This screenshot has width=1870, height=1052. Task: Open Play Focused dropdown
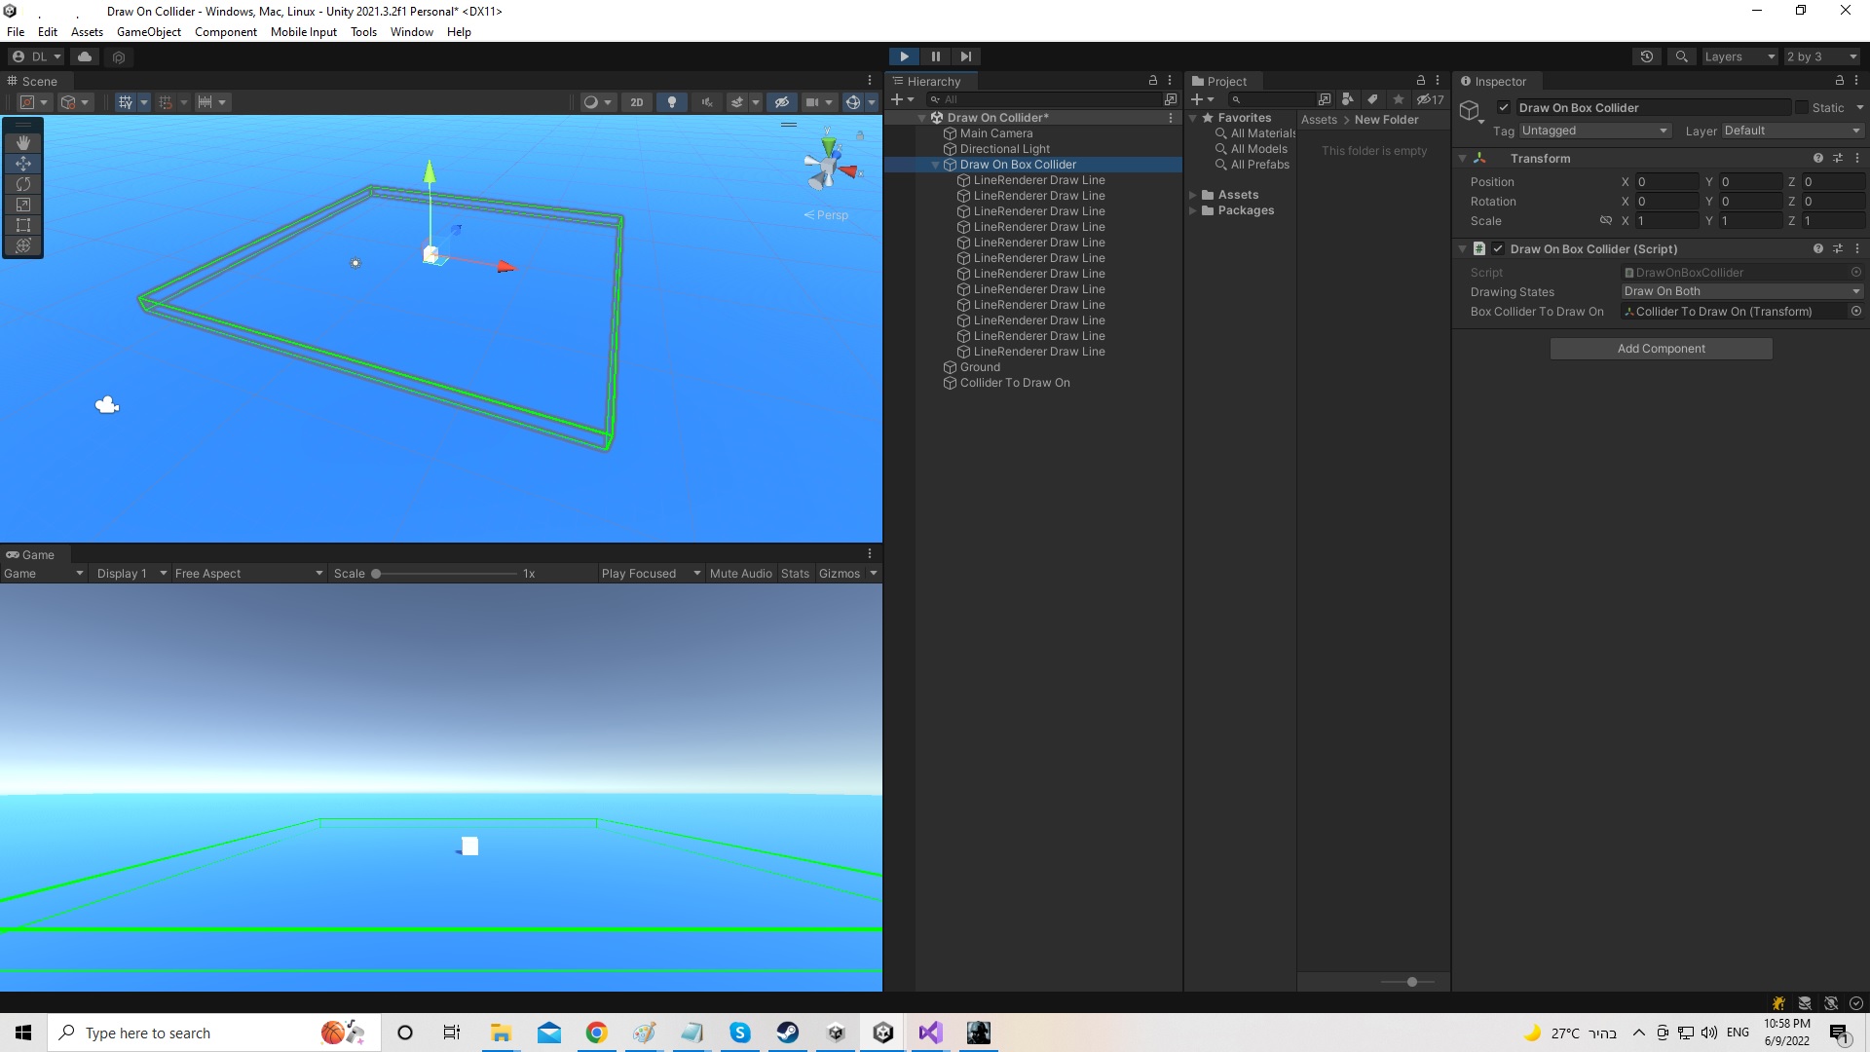651,574
